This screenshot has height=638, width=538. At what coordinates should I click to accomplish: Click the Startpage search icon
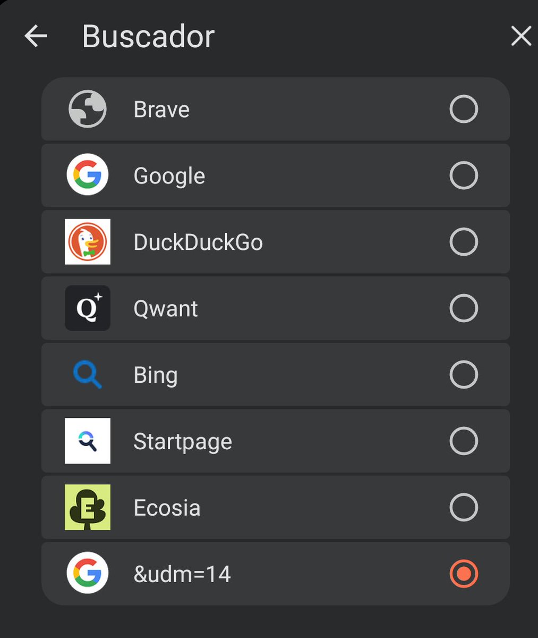(x=88, y=441)
